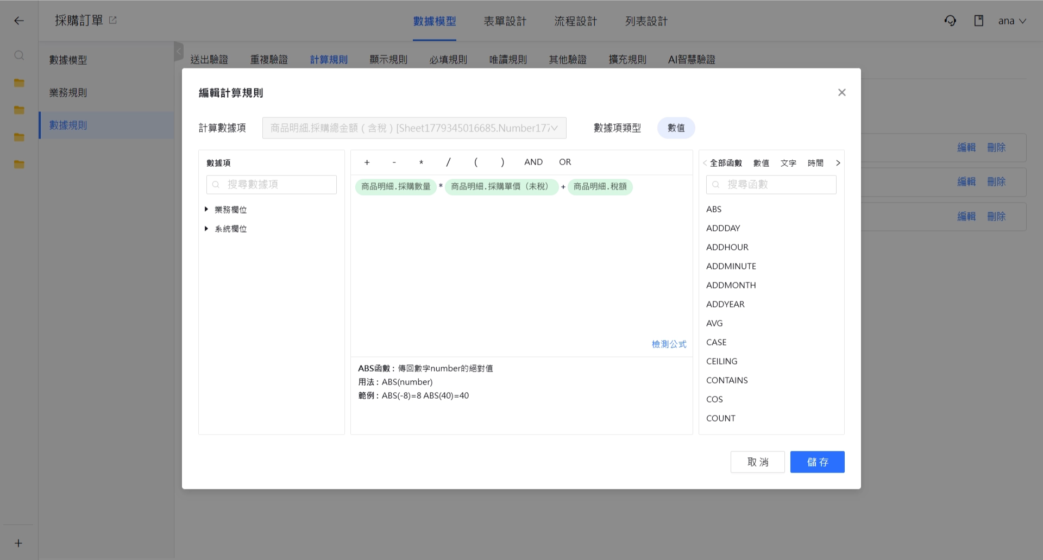Screen dimensions: 1043x560
Task: Click the plus add icon in sidebar
Action: [18, 543]
